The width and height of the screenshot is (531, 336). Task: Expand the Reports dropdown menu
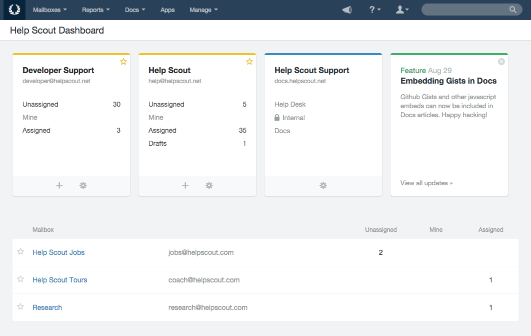(x=95, y=10)
